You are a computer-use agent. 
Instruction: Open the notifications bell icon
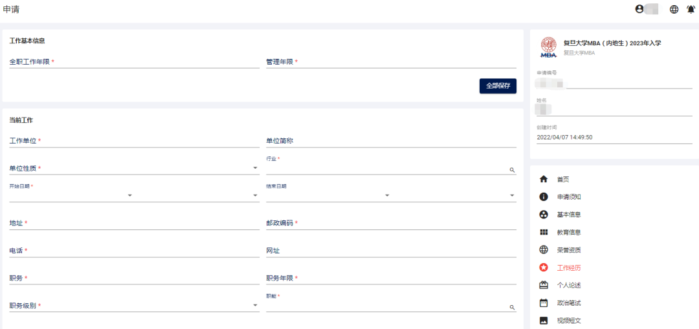[691, 9]
